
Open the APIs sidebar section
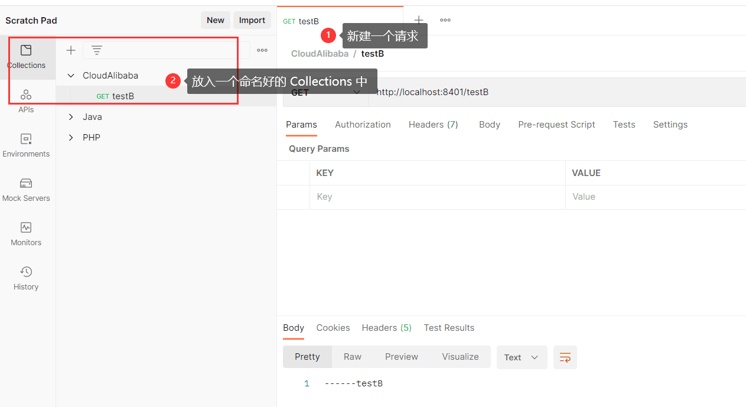pos(26,101)
